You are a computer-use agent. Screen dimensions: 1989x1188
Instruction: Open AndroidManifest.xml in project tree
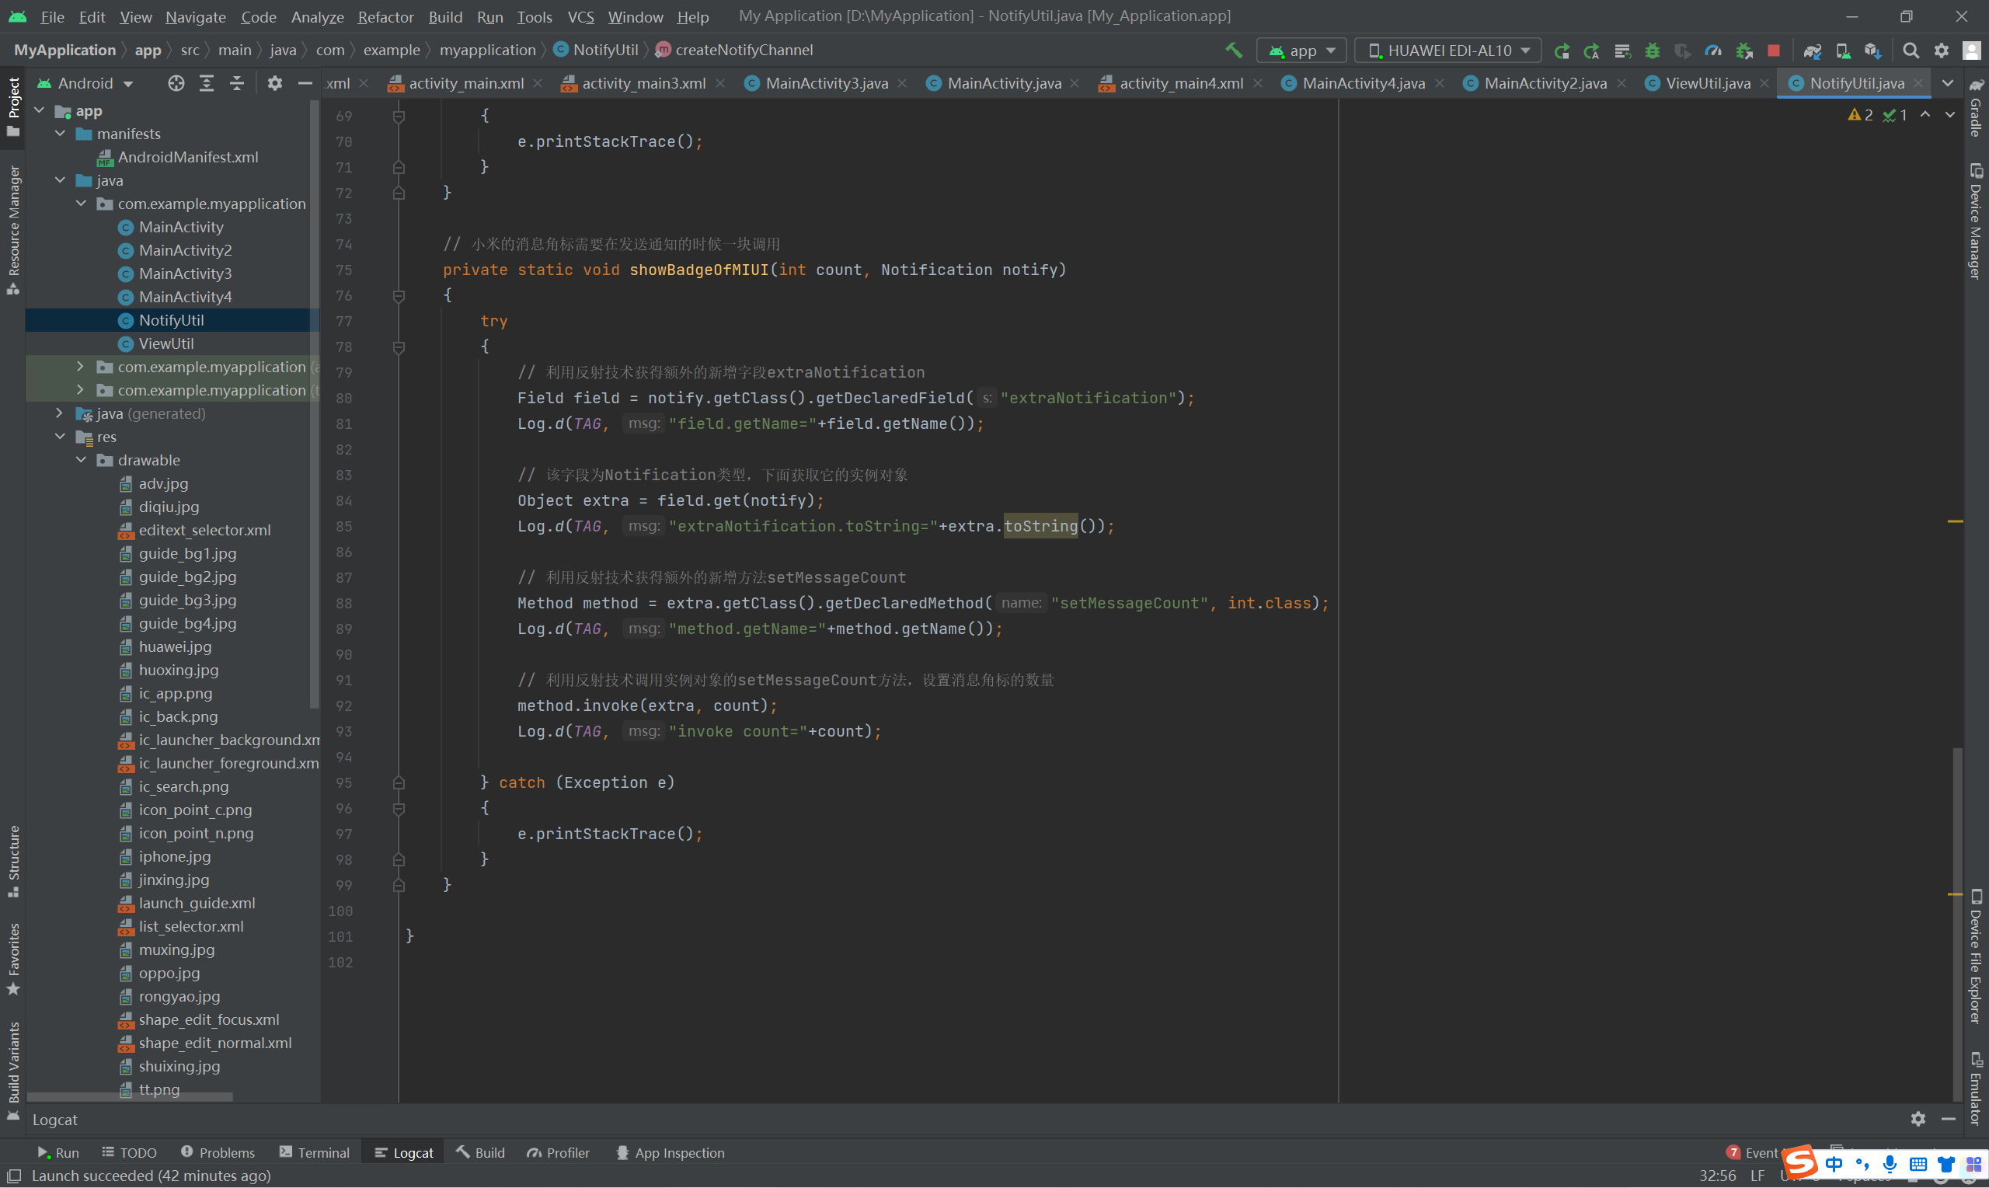coord(187,157)
